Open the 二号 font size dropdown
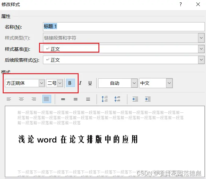Screen dimensions: 206x179 60,83
